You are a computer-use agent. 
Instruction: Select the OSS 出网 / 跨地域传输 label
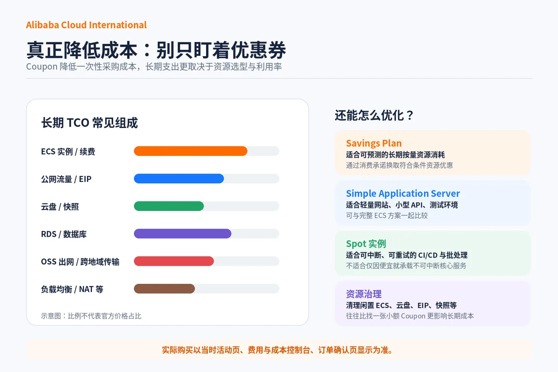point(80,262)
